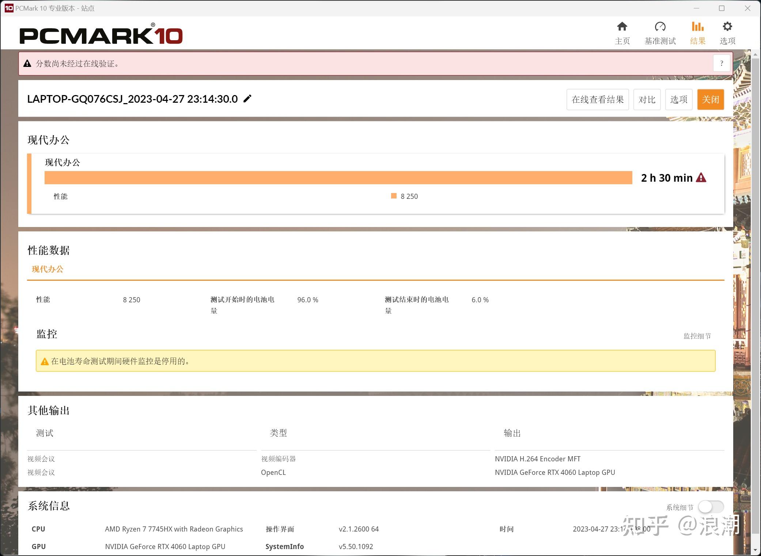The image size is (761, 556).
Task: Click scrollbar up arrow at top
Action: [x=756, y=54]
